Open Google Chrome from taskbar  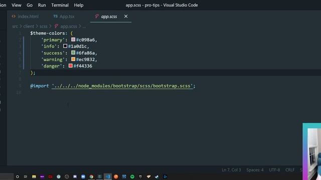click(91, 176)
